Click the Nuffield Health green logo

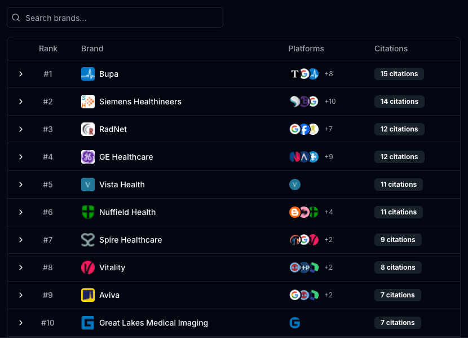click(88, 212)
